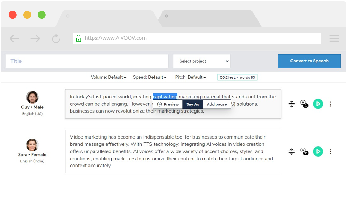Open more options for Guy's paragraph
Image resolution: width=347 pixels, height=223 pixels.
coord(331,104)
